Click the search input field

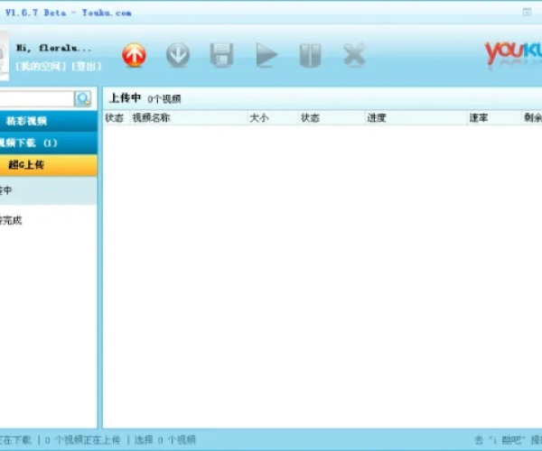[36, 99]
